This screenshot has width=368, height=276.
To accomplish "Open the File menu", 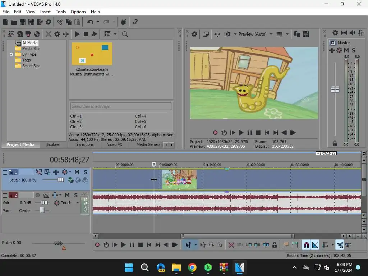I will [6, 12].
